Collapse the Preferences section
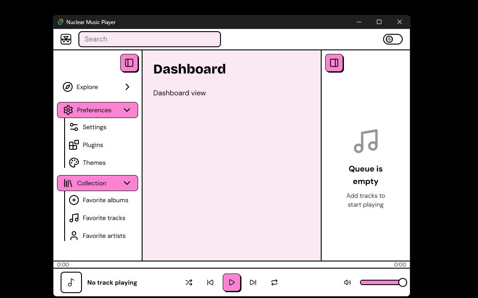Screen dimensions: 478x298 point(127,110)
